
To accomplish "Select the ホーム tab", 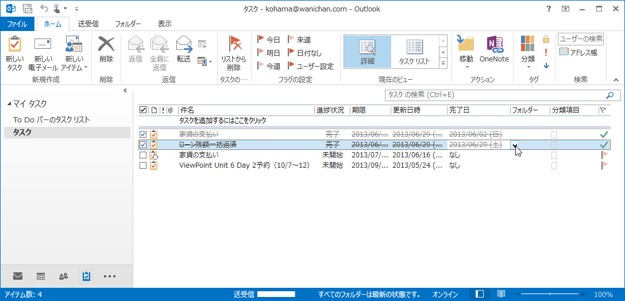I will click(x=53, y=24).
